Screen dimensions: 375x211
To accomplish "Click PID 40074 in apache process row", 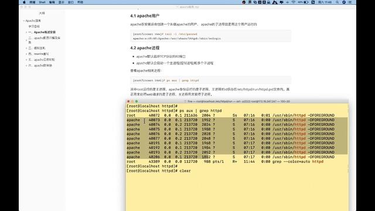I will (x=154, y=125).
